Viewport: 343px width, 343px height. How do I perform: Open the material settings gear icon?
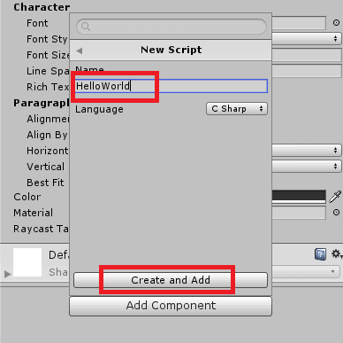point(337,253)
